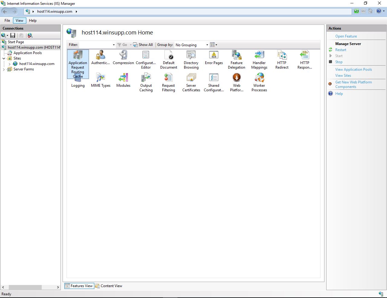
Task: Click the Help link in Actions pane
Action: tap(339, 94)
